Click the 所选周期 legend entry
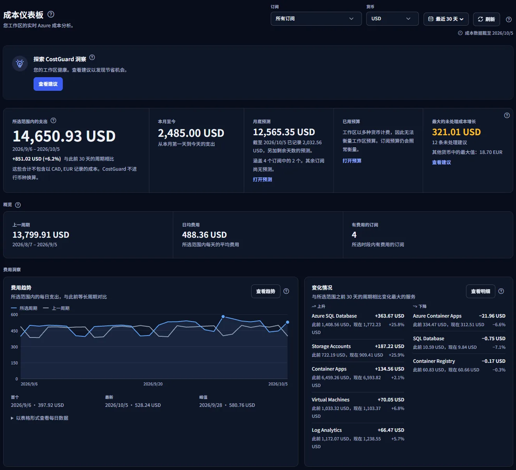Image resolution: width=516 pixels, height=470 pixels. [24, 308]
